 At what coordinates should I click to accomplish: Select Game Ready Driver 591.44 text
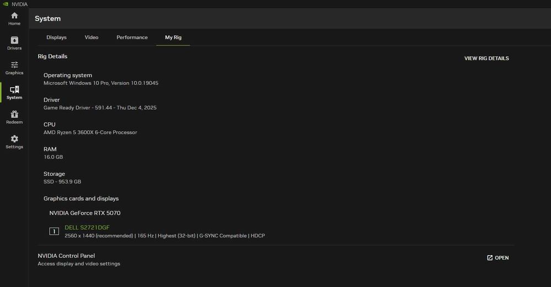[x=100, y=108]
